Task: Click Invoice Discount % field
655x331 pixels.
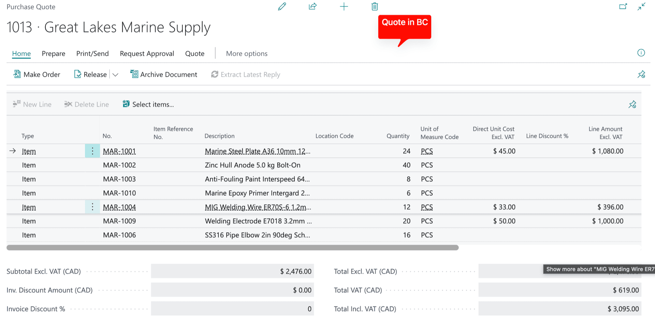Action: pos(232,309)
